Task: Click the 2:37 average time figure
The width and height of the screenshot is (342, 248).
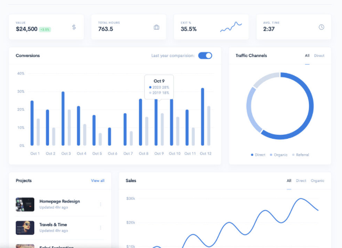Action: pos(268,29)
